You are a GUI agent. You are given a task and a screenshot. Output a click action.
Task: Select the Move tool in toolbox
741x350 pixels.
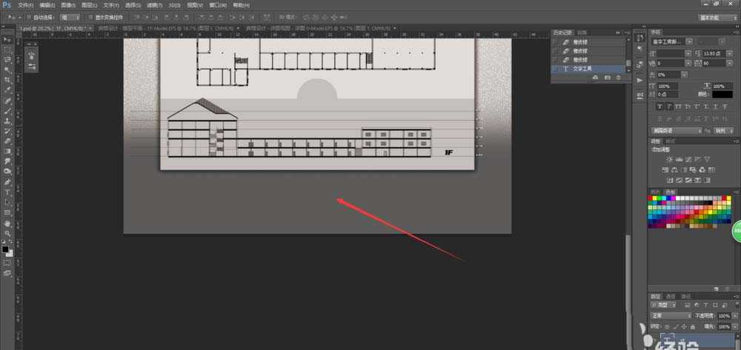pos(7,38)
